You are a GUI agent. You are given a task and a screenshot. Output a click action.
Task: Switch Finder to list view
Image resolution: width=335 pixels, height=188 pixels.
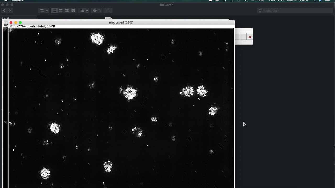tap(60, 11)
